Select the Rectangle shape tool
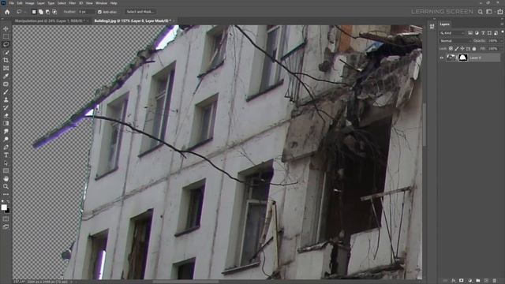The width and height of the screenshot is (505, 284). tap(6, 170)
